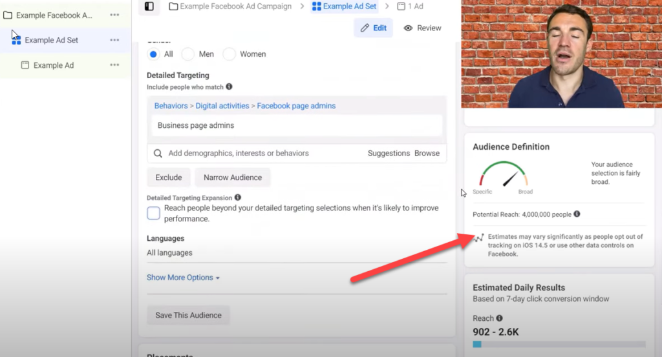662x357 pixels.
Task: Click the ad icon beside 1 Ad breadcrumb
Action: coord(401,6)
